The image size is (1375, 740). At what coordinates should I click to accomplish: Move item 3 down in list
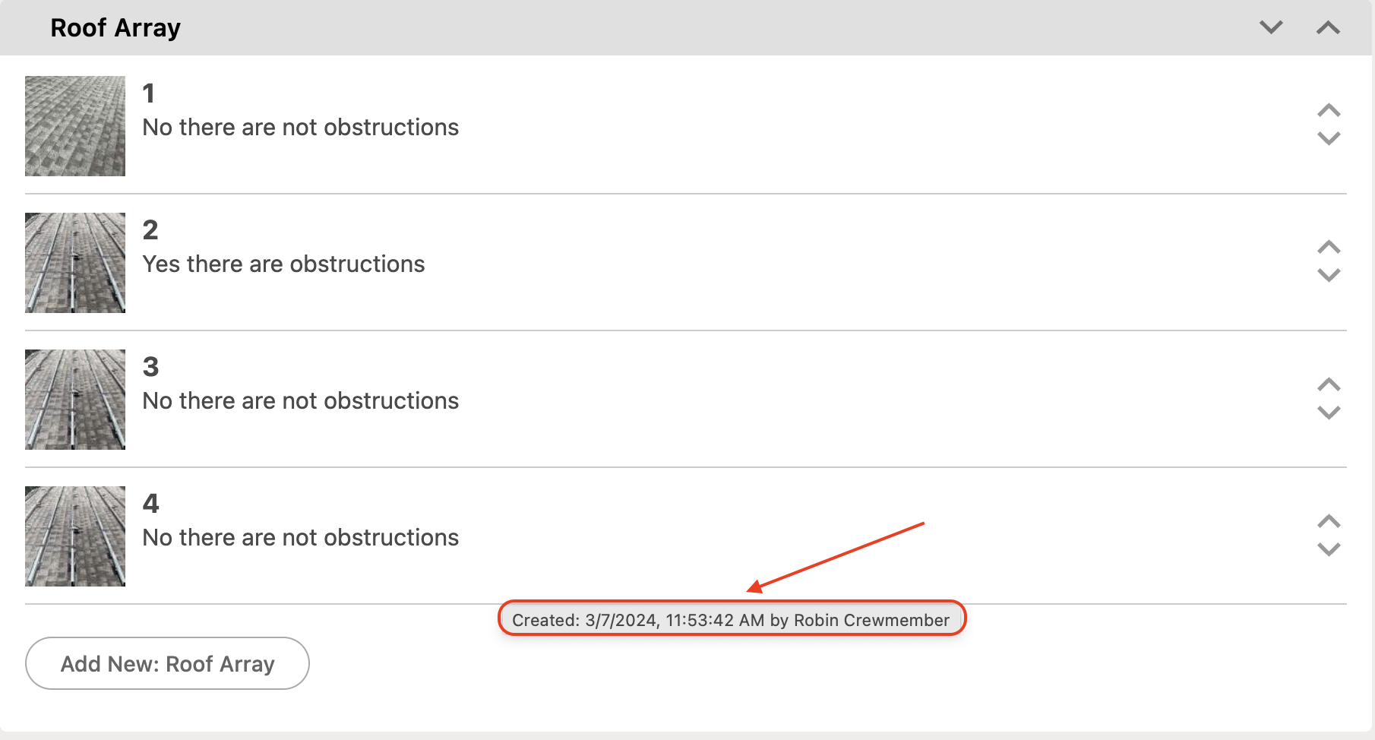(1329, 413)
